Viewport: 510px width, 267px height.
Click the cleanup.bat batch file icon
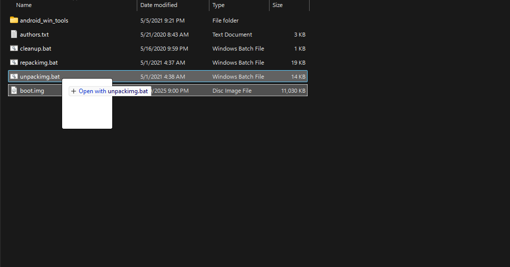coord(14,48)
